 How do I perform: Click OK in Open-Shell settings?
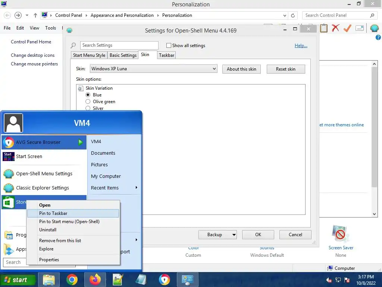(258, 235)
